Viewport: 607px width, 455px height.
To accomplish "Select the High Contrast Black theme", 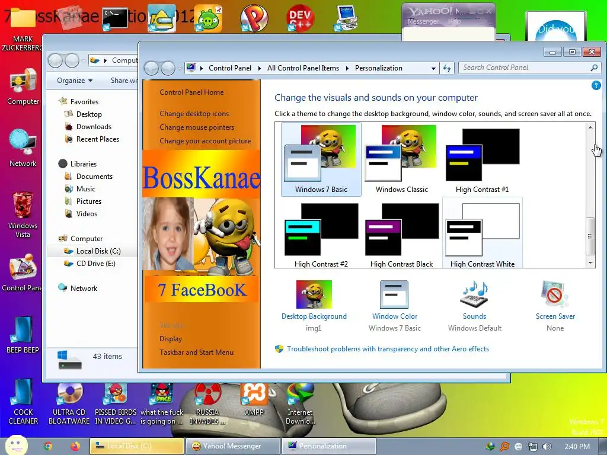I will tap(401, 233).
